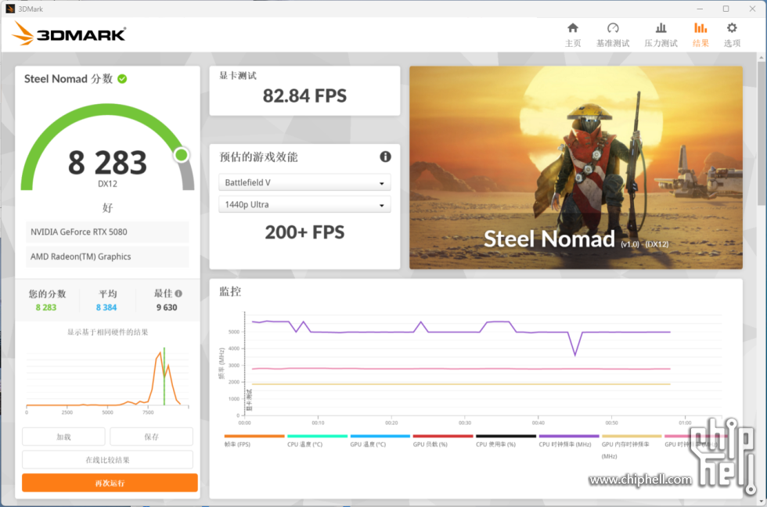The height and width of the screenshot is (507, 767).
Task: Open the 1440p Ultra resolution dropdown
Action: coord(304,204)
